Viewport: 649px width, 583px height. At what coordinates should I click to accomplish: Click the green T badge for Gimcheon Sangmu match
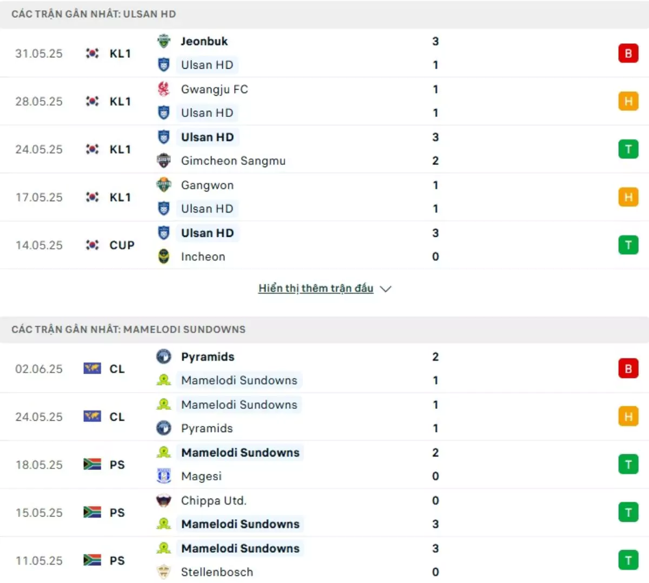pyautogui.click(x=628, y=149)
